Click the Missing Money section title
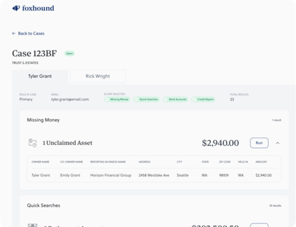The height and width of the screenshot is (227, 296). 43,120
